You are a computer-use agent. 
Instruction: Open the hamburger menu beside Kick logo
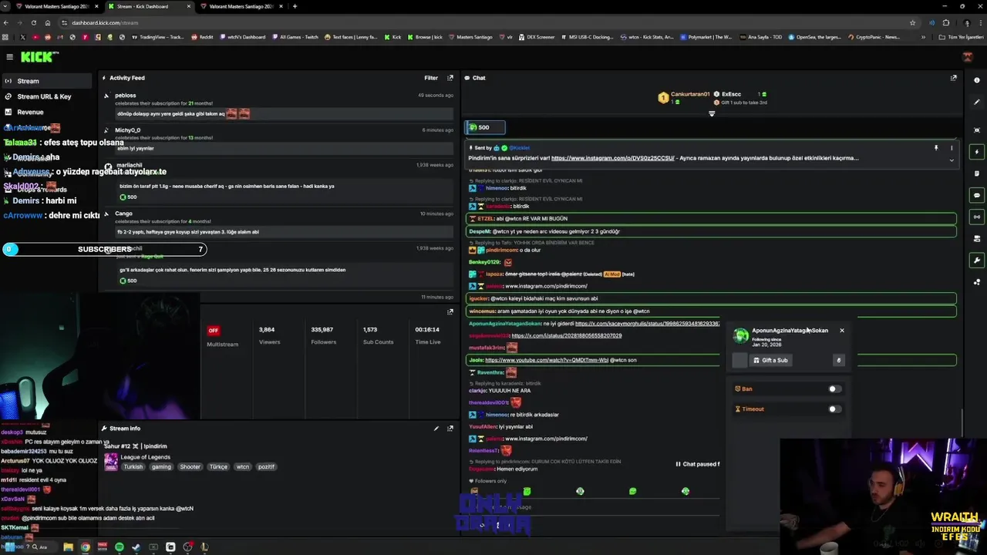9,56
